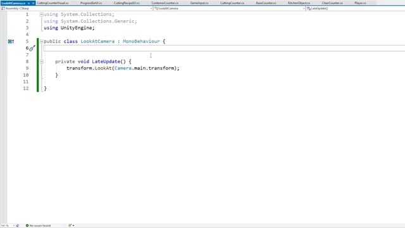405x228 pixels.
Task: Open the ContainerCounter.cs tab
Action: click(165, 3)
